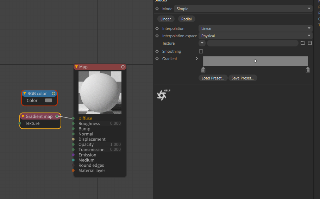Image resolution: width=320 pixels, height=199 pixels.
Task: Click the Opacity input port
Action: (73, 145)
